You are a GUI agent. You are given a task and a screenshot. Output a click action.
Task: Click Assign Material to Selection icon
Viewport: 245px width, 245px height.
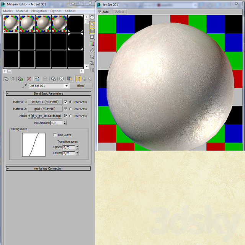[20, 79]
